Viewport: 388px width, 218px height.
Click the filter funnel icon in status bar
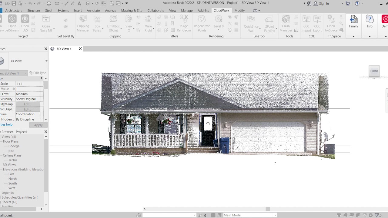(377, 215)
